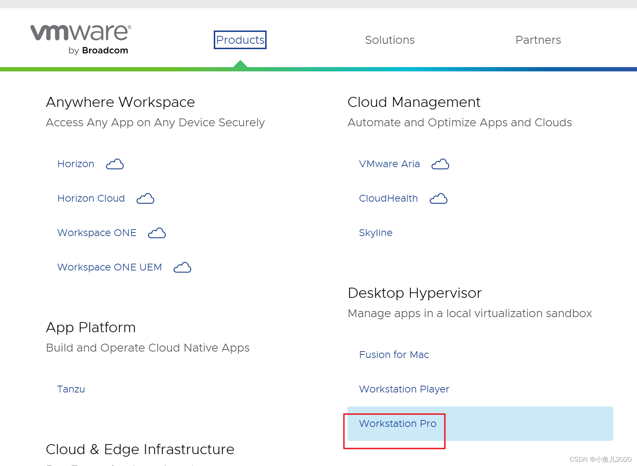
Task: Select Fusion for Mac link
Action: (394, 355)
